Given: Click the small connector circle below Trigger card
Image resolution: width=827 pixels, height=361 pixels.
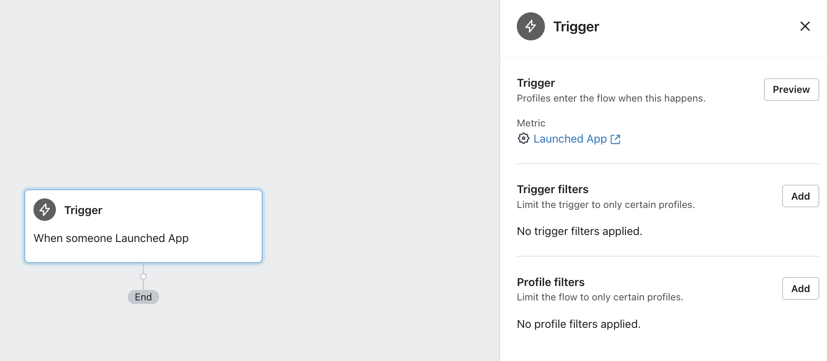Looking at the screenshot, I should [x=143, y=276].
